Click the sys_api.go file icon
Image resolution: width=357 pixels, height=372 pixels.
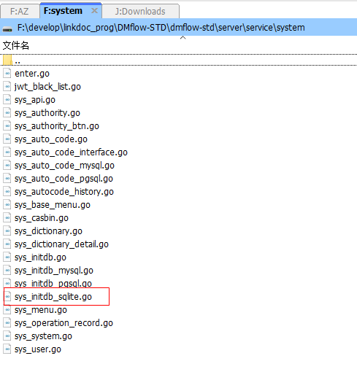pos(7,100)
